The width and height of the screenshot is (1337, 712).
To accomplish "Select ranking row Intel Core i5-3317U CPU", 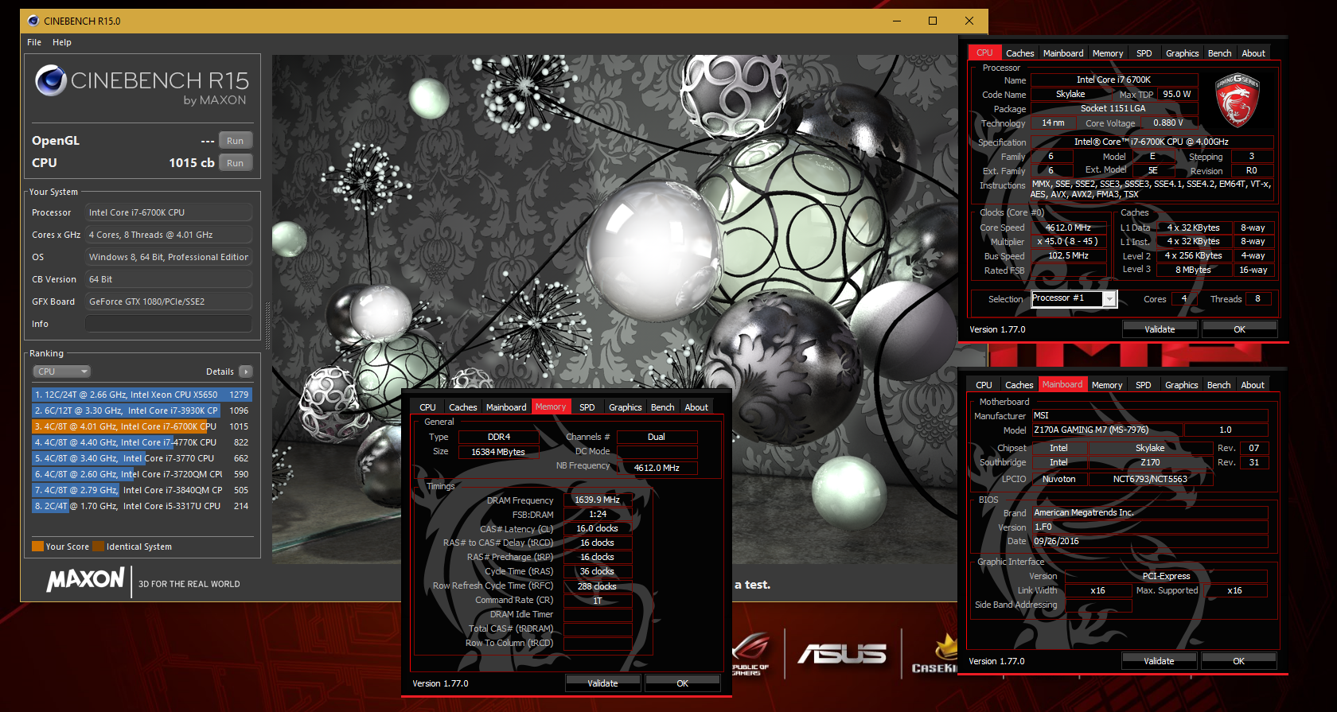I will (x=142, y=506).
